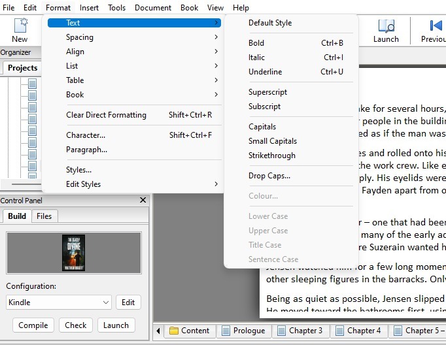
Task: Expand the Edit Styles submenu
Action: pos(134,184)
